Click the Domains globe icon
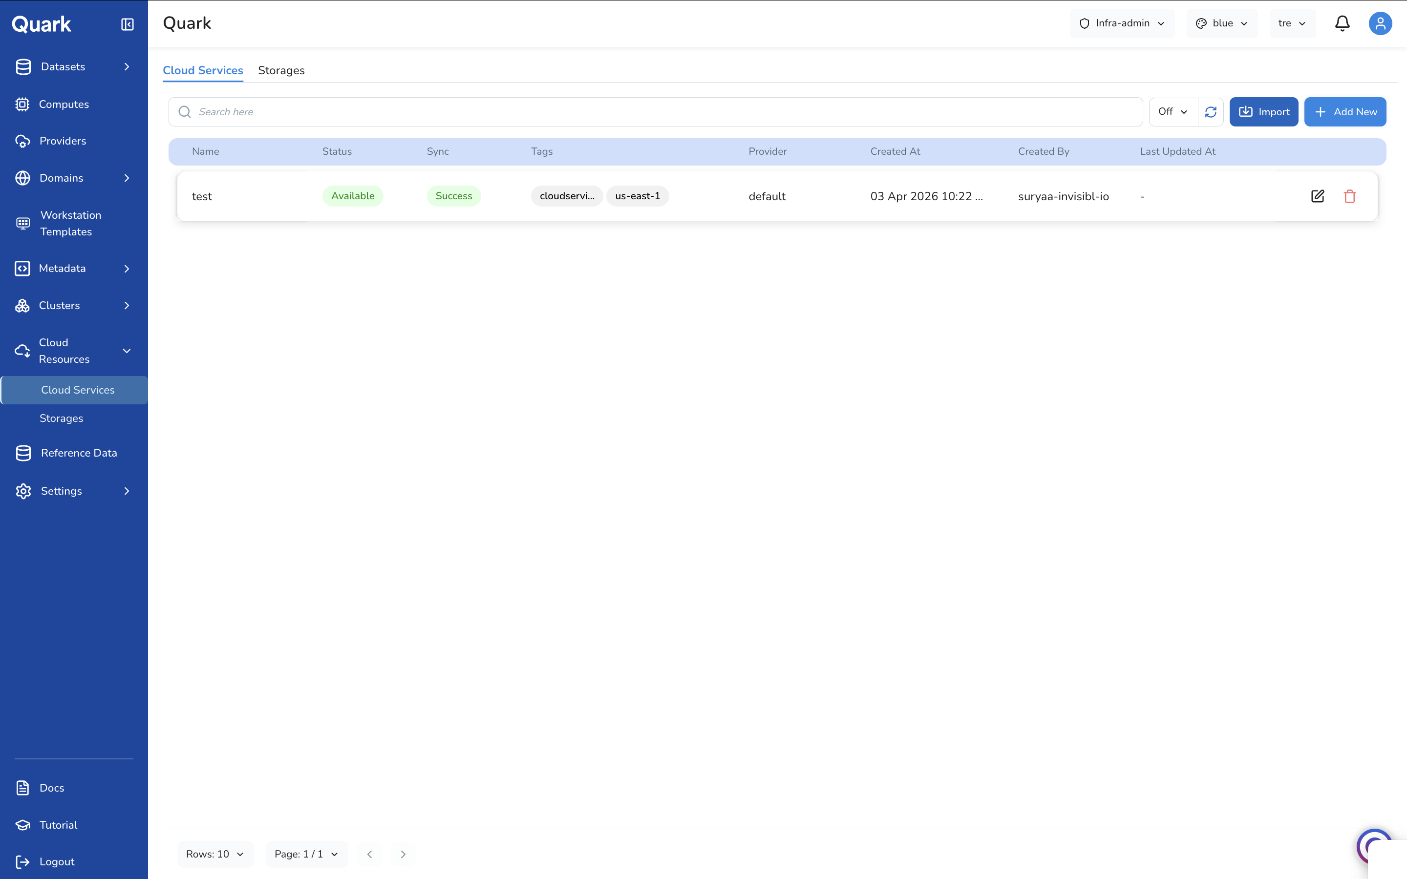Viewport: 1407px width, 879px height. pos(22,178)
